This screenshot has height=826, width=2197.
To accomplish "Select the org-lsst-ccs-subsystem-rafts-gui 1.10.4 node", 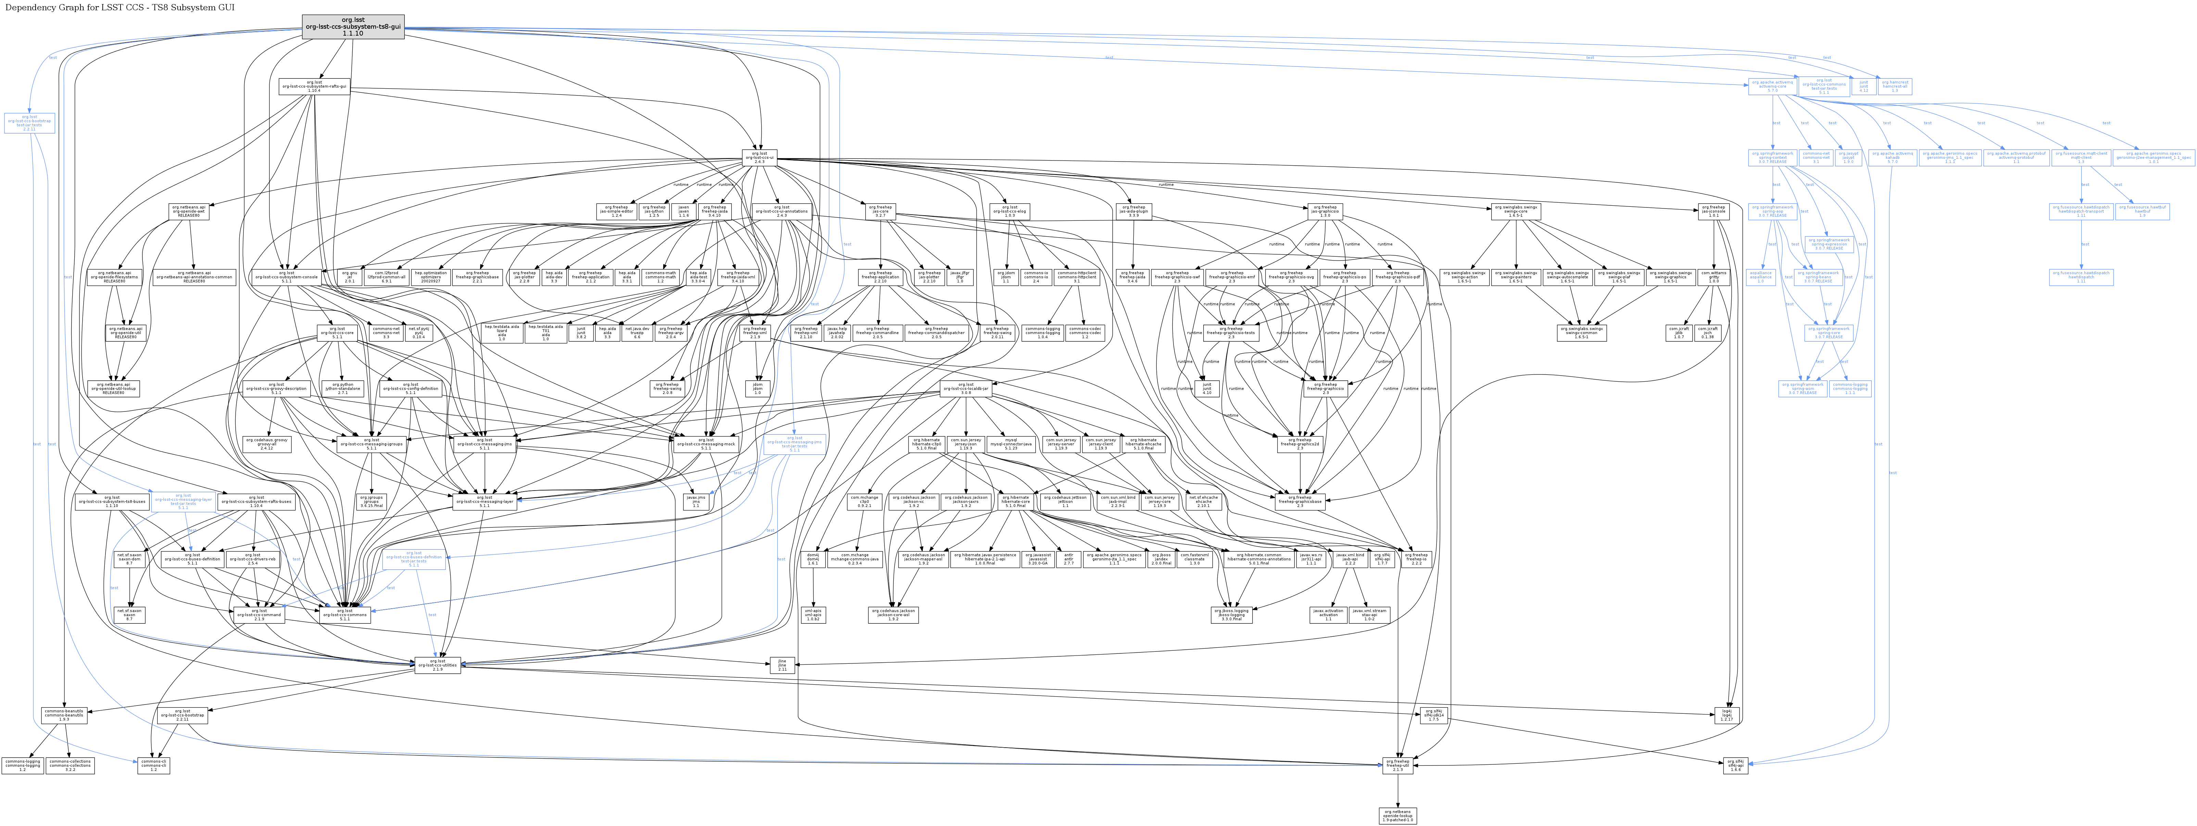I will [314, 86].
